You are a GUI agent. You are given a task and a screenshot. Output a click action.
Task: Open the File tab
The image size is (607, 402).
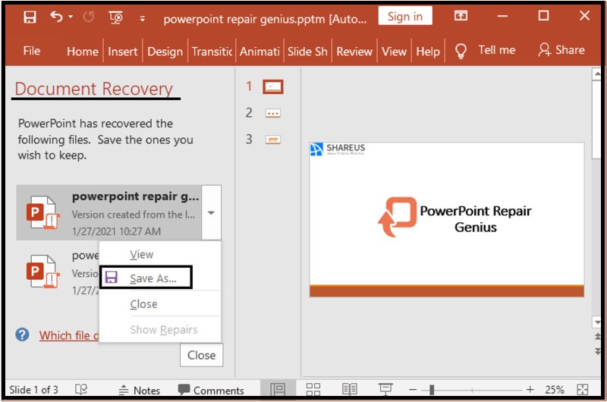[x=31, y=51]
